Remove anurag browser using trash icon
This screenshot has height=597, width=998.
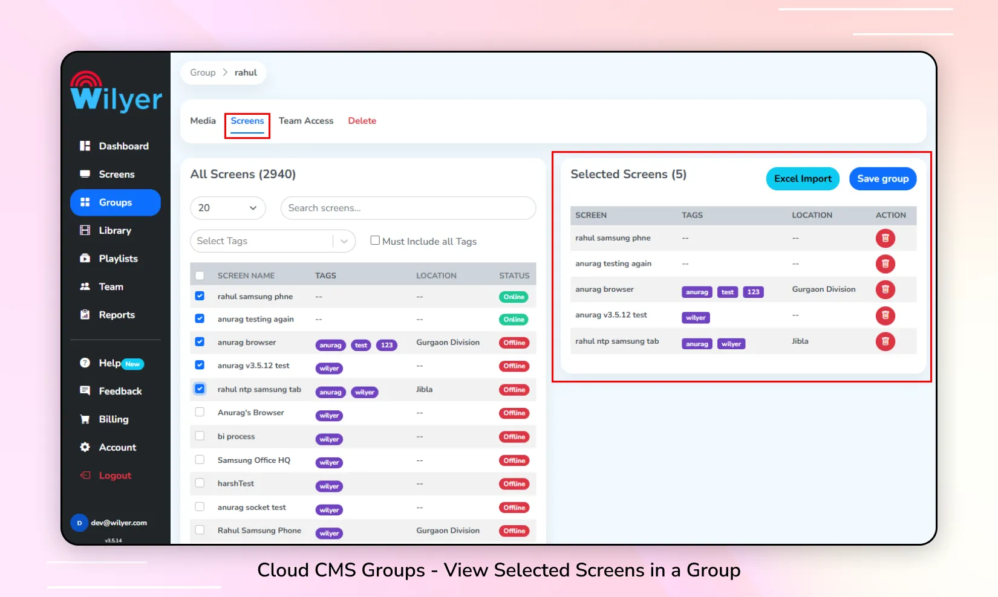(x=885, y=289)
